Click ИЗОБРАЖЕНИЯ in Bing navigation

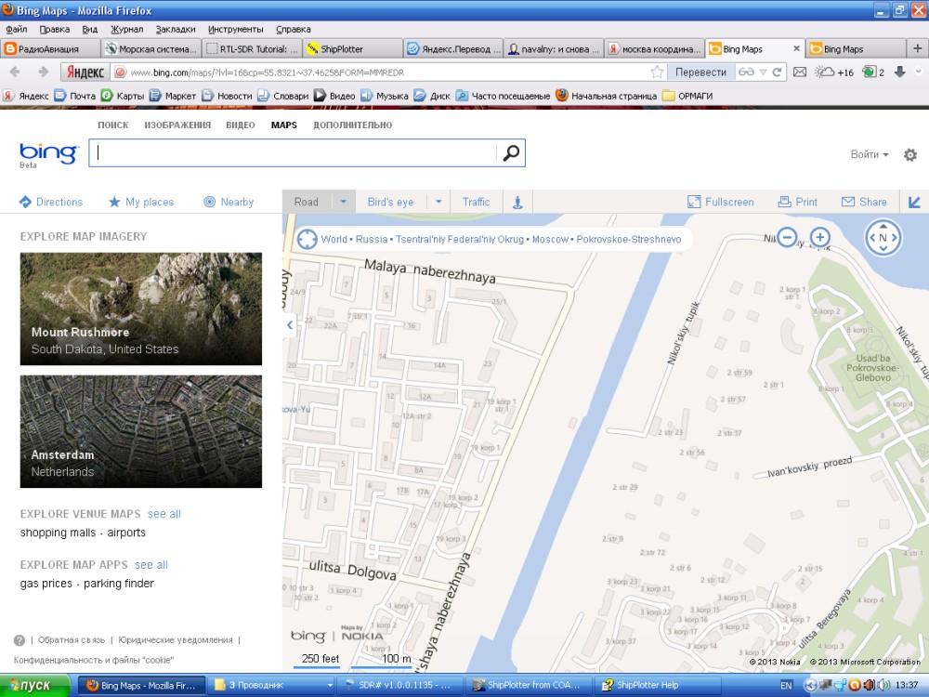pos(177,125)
